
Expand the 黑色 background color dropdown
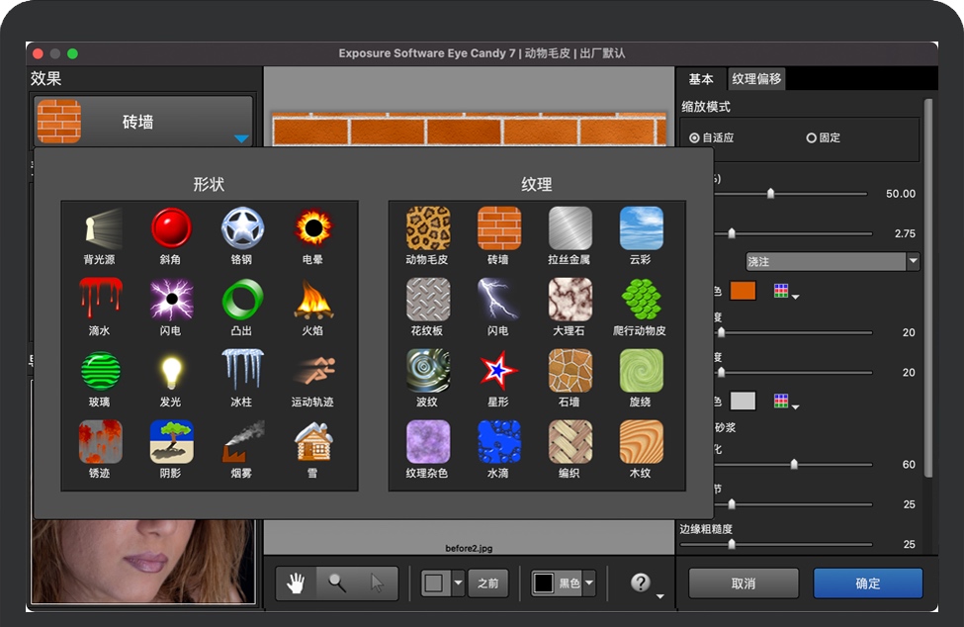pyautogui.click(x=589, y=583)
